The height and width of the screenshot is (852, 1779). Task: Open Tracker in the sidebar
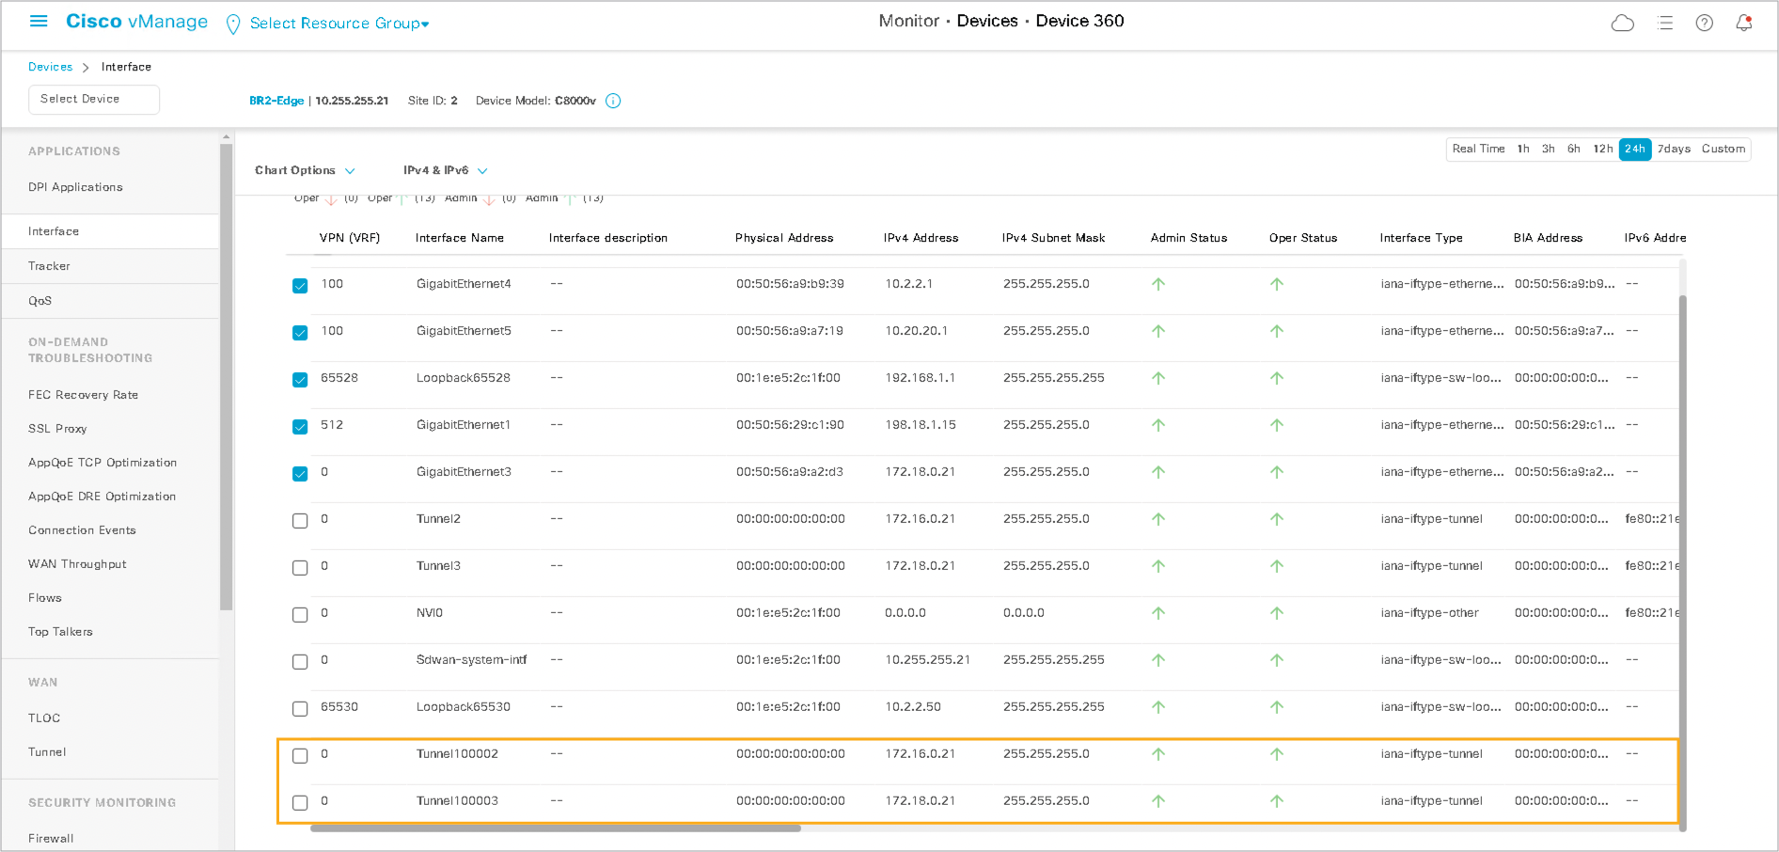(x=49, y=266)
